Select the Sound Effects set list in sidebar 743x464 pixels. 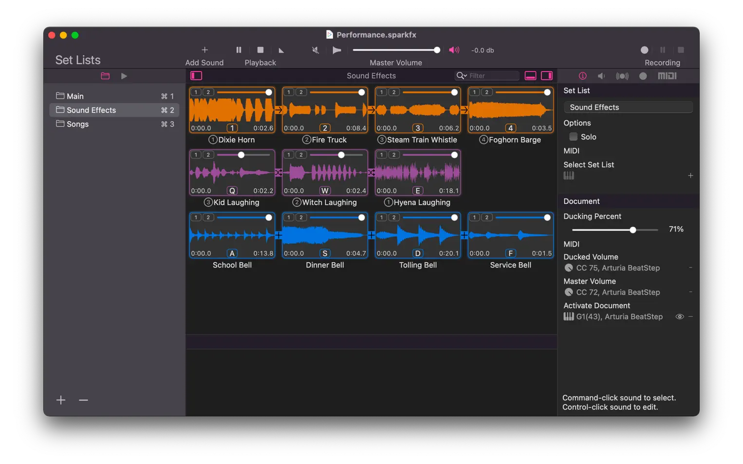point(114,110)
